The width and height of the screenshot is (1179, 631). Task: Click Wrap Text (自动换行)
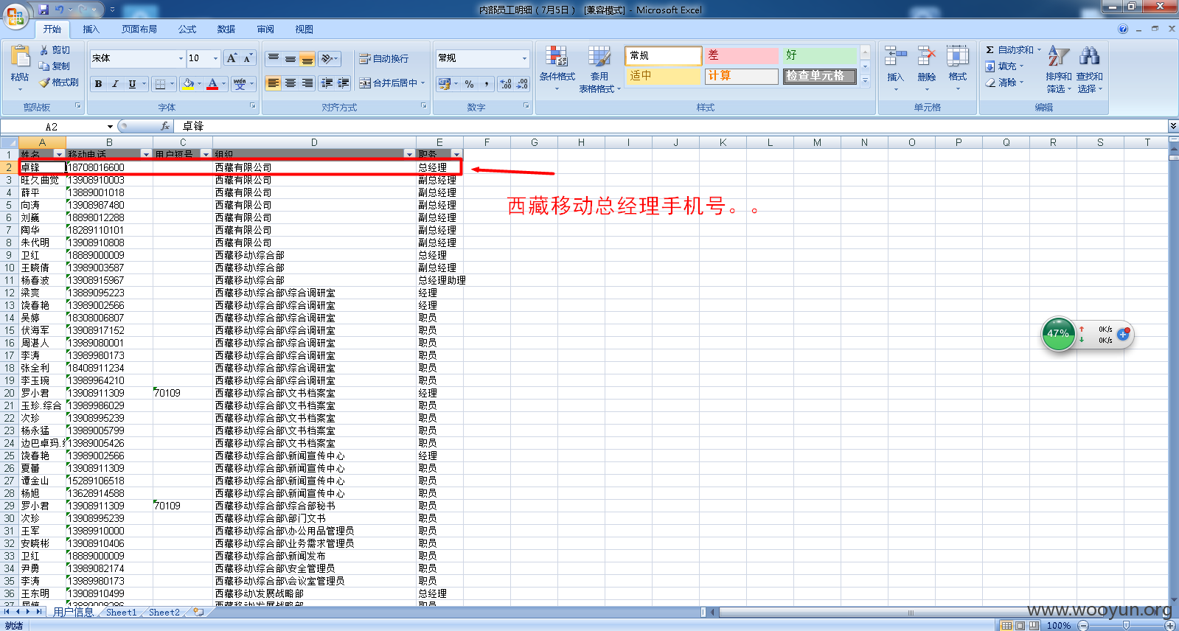pyautogui.click(x=384, y=58)
